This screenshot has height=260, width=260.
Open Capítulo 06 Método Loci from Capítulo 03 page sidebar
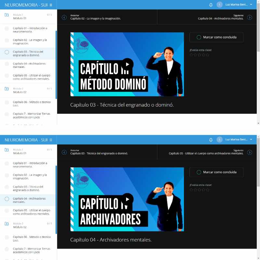click(32, 103)
